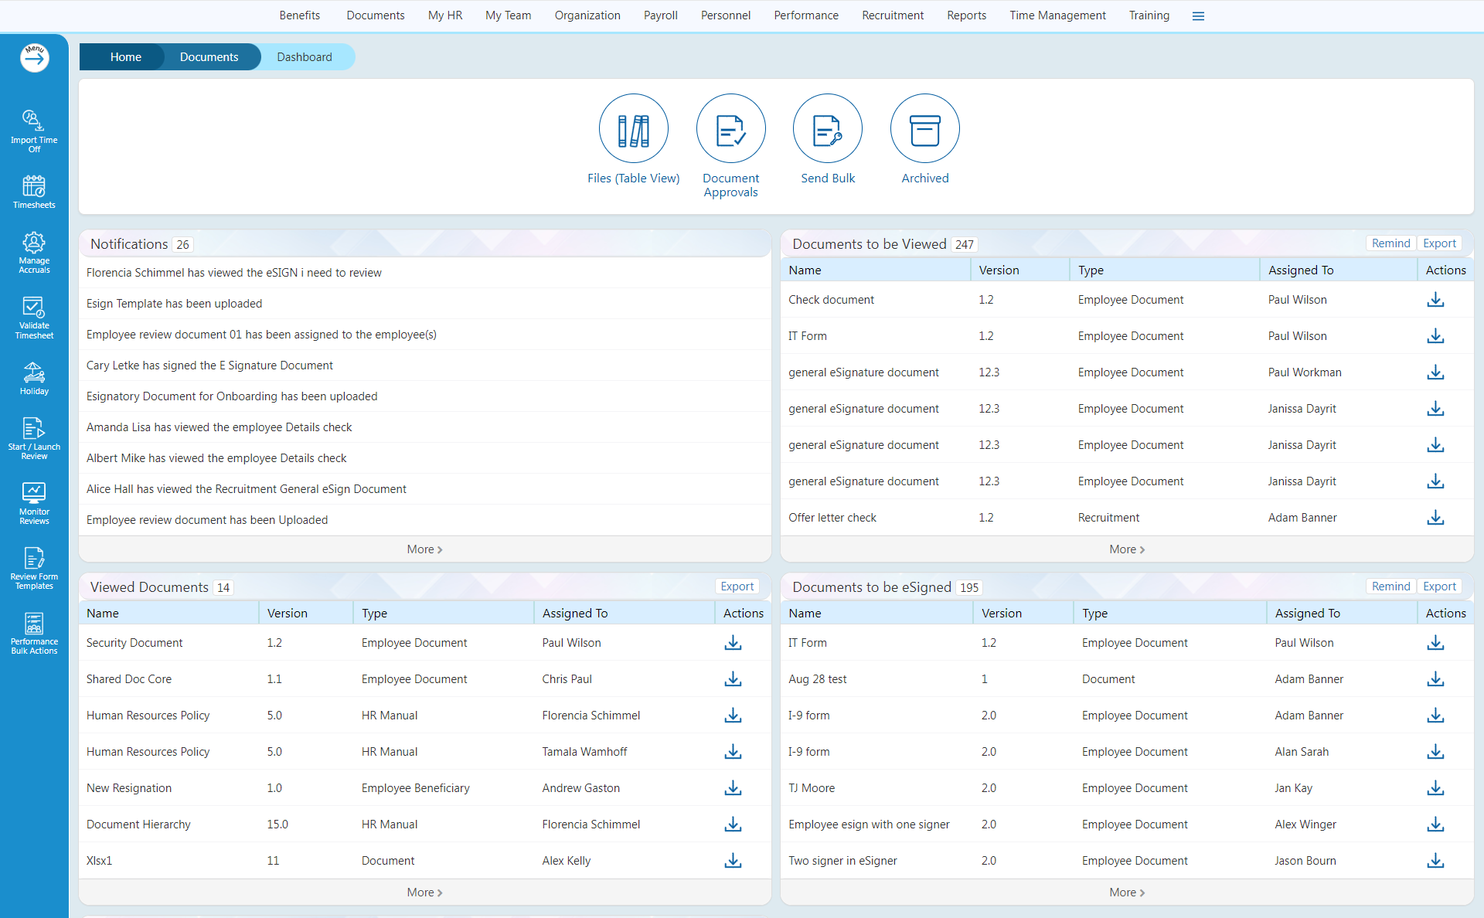Screen dimensions: 1484x918
Task: Open the Payroll menu
Action: [x=660, y=15]
